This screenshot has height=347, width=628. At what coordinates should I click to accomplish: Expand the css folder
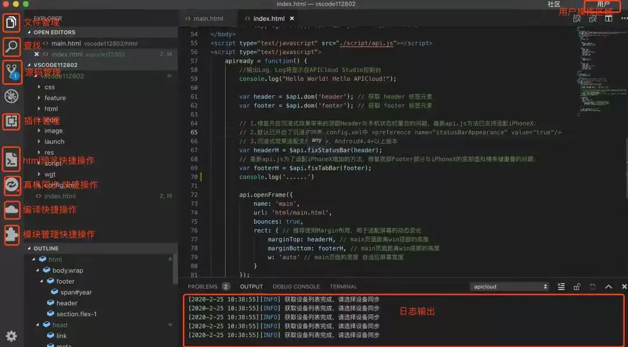click(x=39, y=87)
